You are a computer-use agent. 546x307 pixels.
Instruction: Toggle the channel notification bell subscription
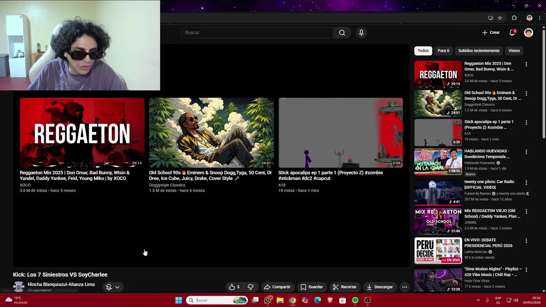click(x=109, y=287)
